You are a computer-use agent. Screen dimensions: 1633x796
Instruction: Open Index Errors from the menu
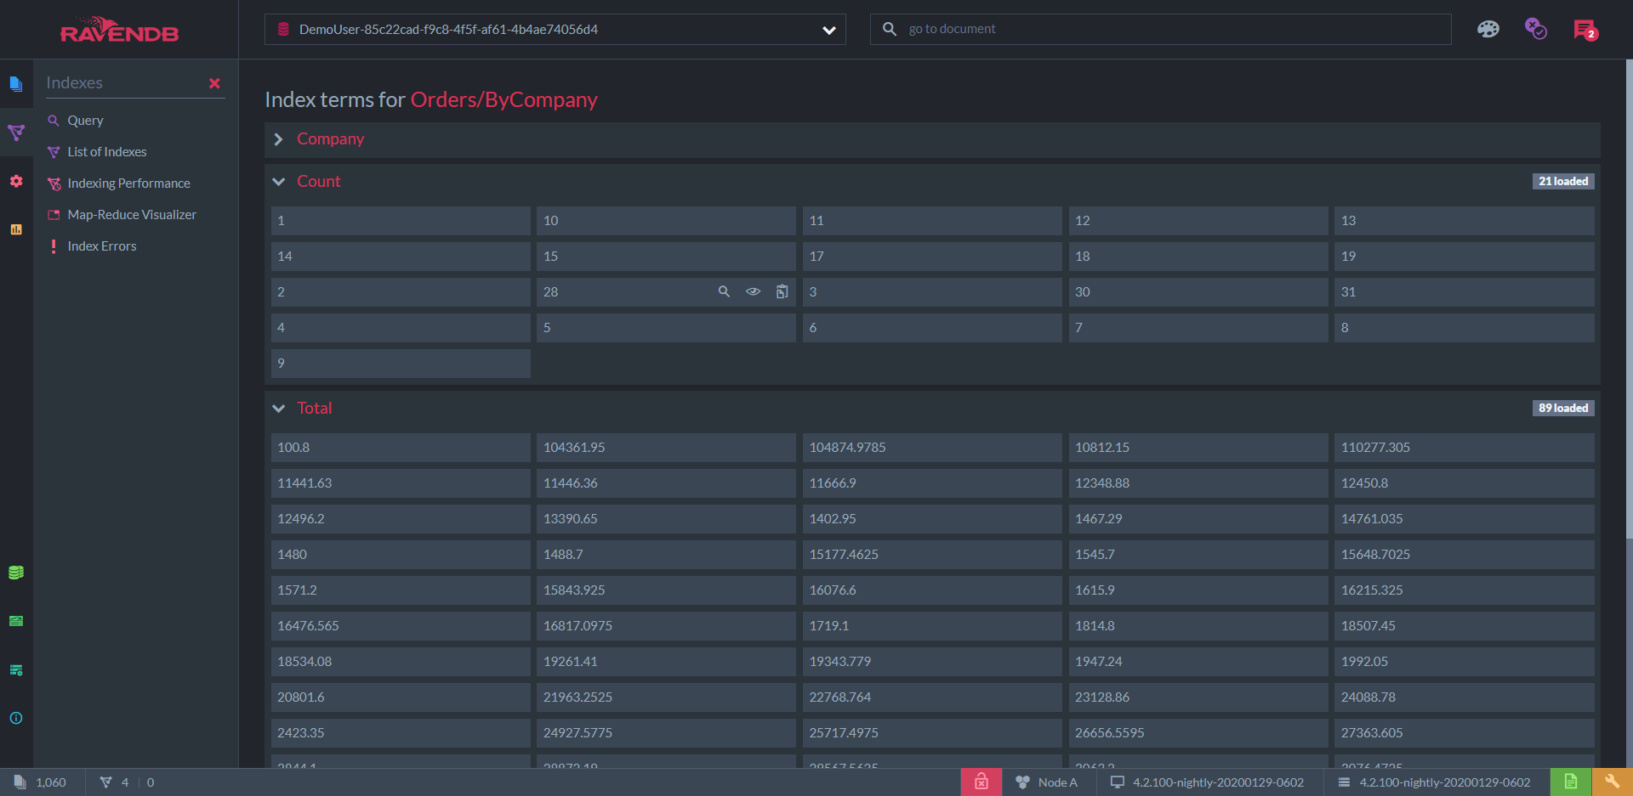point(101,246)
